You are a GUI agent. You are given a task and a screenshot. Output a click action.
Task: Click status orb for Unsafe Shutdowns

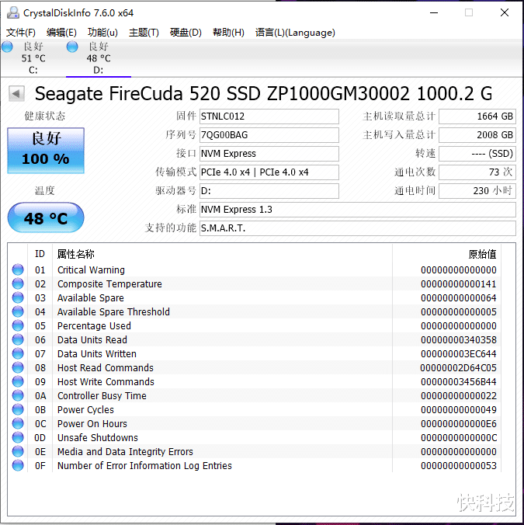pyautogui.click(x=18, y=437)
